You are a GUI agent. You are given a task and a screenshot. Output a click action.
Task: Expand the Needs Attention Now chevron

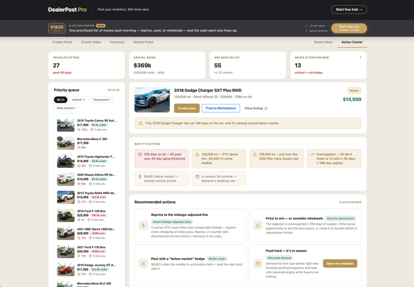pyautogui.click(x=361, y=57)
